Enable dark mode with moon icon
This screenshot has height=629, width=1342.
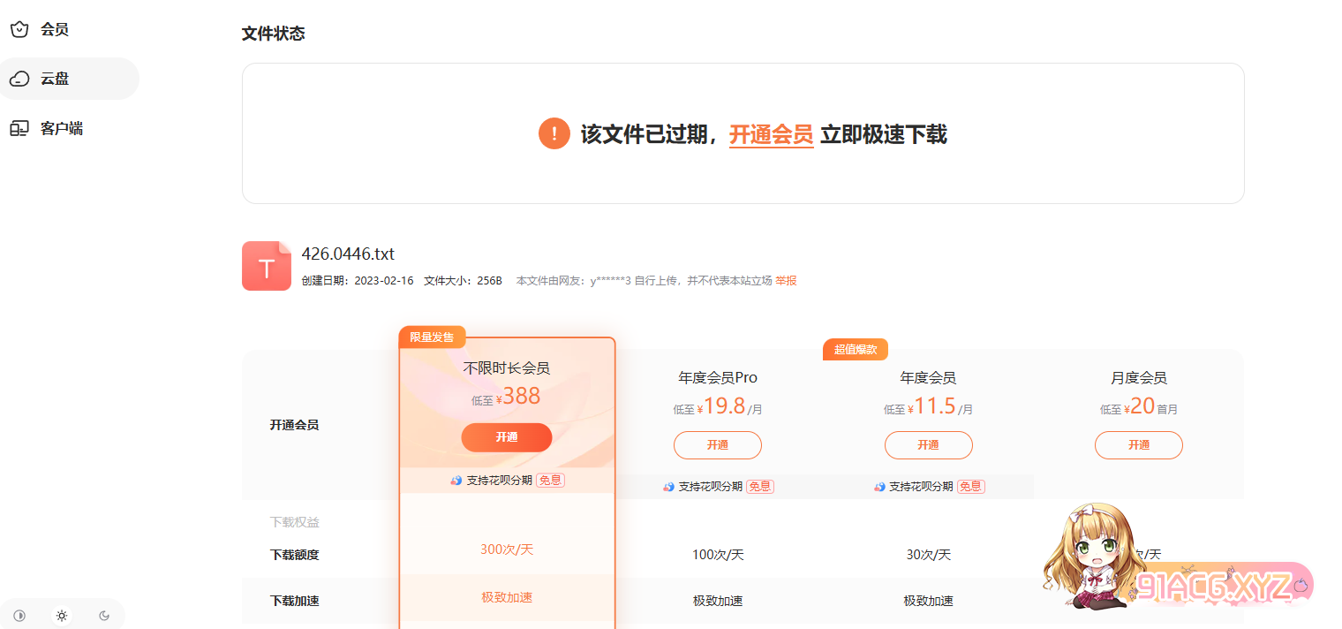(104, 616)
